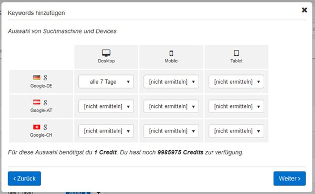
Task: Go back with the Zurück button
Action: pyautogui.click(x=24, y=179)
